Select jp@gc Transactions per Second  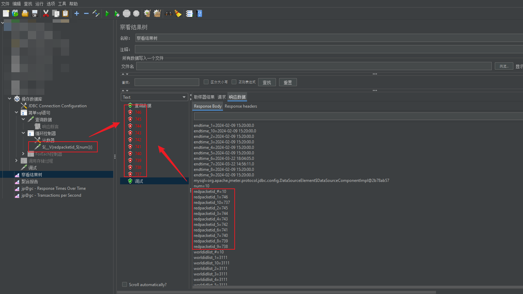51,195
